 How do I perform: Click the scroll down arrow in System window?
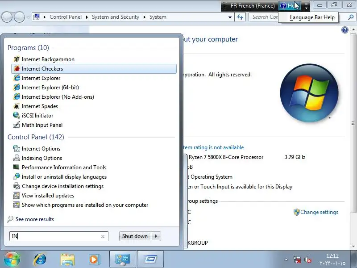(353, 246)
